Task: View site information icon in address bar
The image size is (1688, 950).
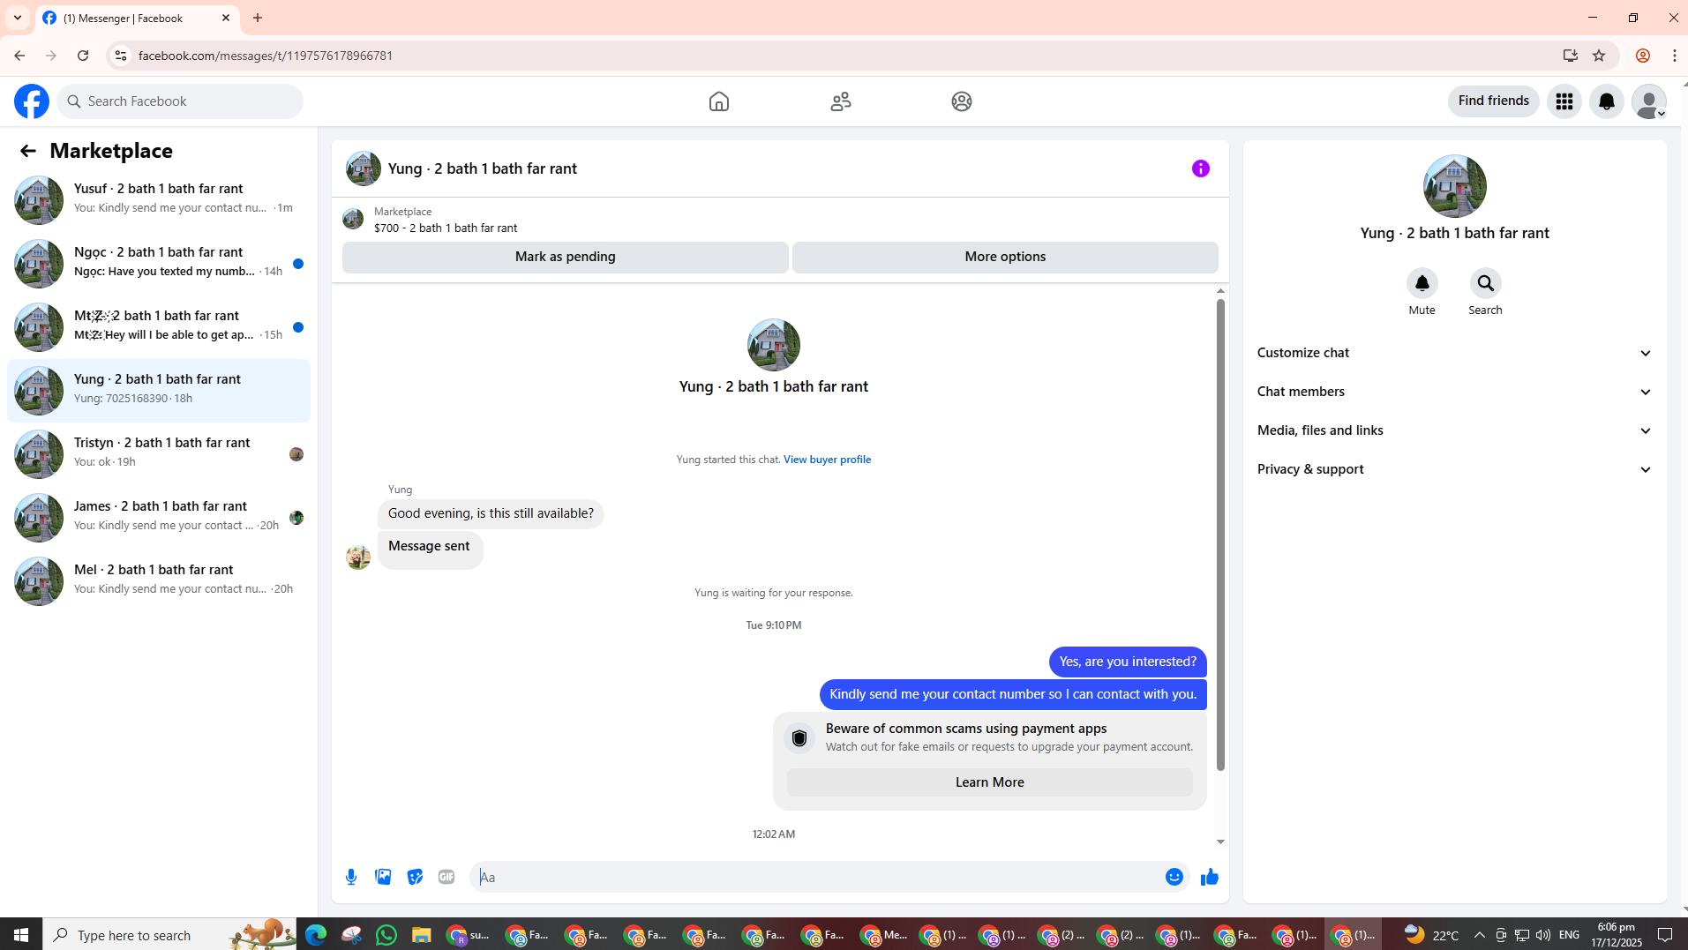Action: (x=121, y=56)
